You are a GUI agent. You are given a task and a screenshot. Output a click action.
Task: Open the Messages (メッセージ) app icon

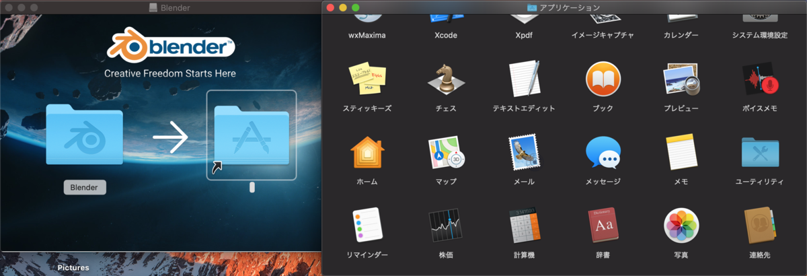(603, 153)
